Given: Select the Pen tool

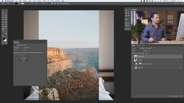Looking at the screenshot, I should pos(6,29).
